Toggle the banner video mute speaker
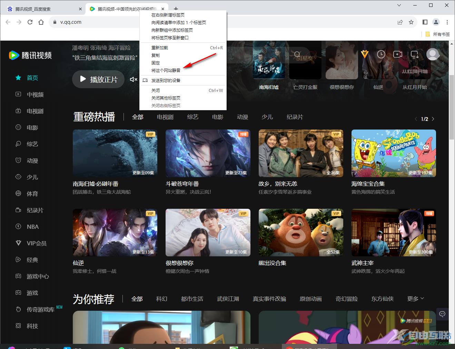The height and width of the screenshot is (349, 455). tap(133, 80)
